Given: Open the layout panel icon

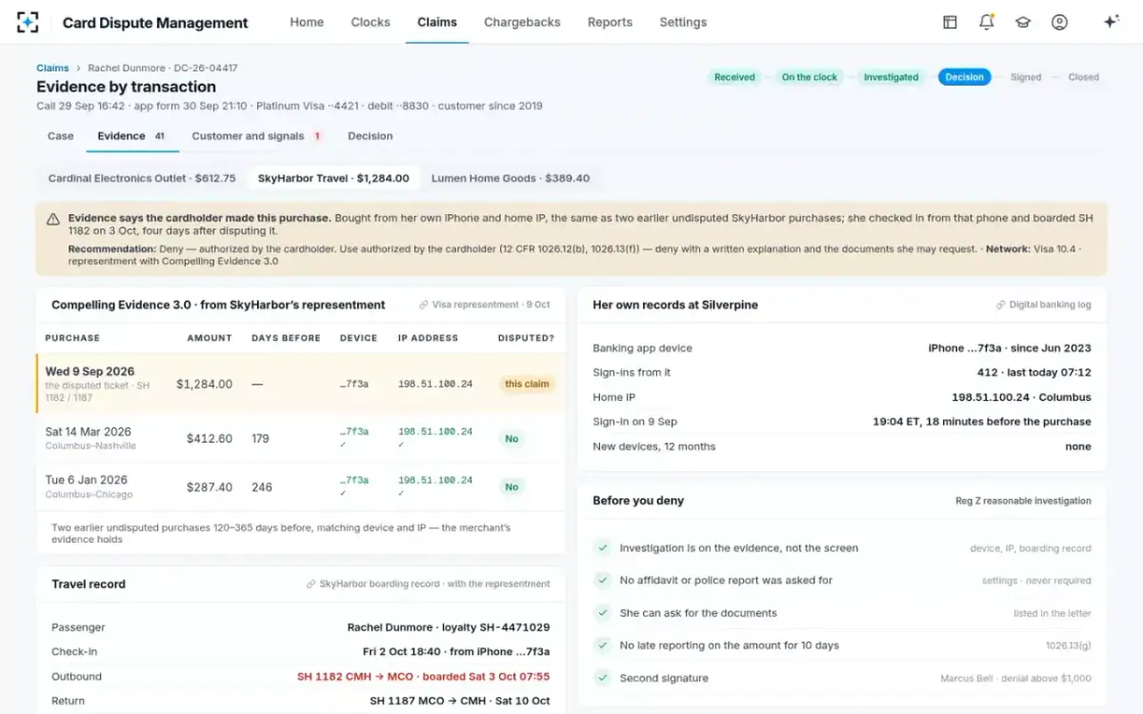Looking at the screenshot, I should tap(950, 22).
